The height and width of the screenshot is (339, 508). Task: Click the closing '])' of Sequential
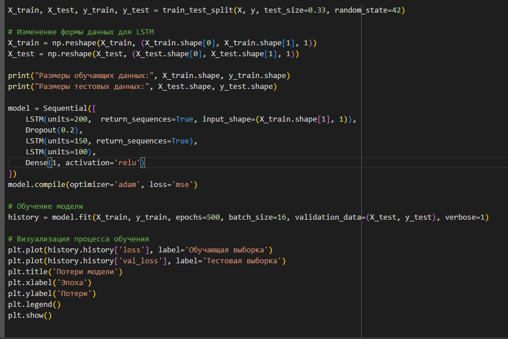[12, 174]
